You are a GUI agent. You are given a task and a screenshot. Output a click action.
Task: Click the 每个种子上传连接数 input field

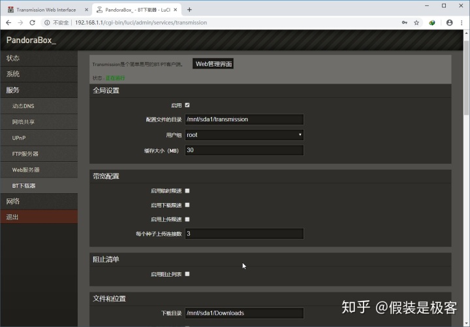tap(244, 234)
